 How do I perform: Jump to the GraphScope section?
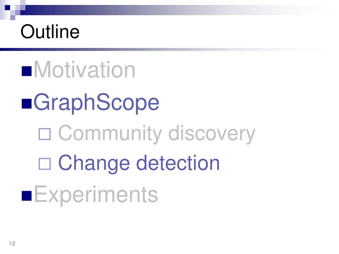pyautogui.click(x=96, y=103)
